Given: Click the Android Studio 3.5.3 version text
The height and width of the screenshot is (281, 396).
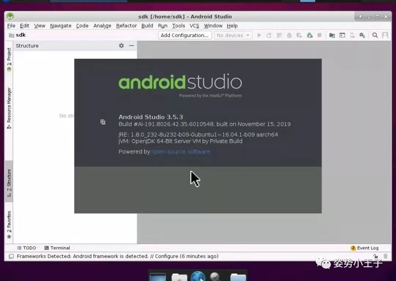Looking at the screenshot, I should [x=151, y=117].
